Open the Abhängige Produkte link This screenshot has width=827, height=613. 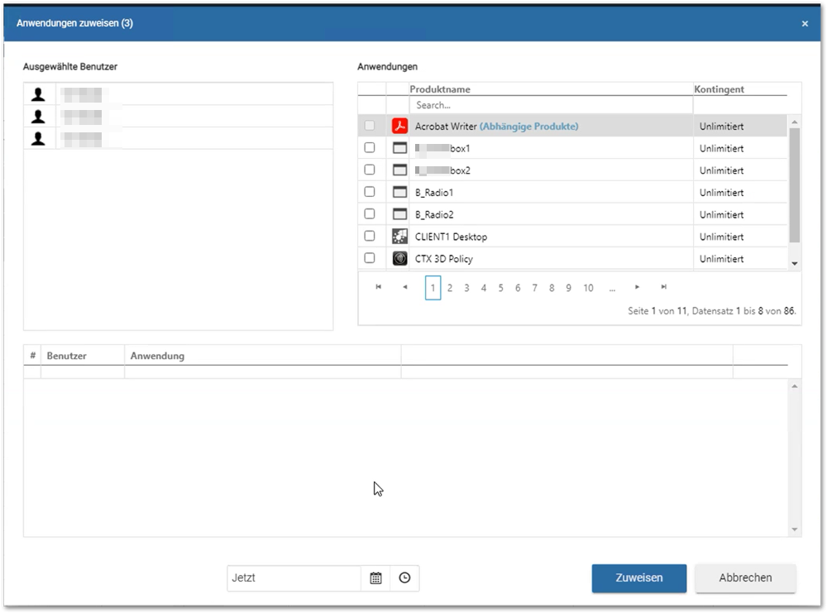(529, 126)
